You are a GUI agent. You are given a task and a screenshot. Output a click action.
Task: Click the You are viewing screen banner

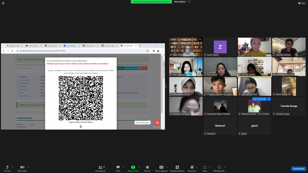(151, 2)
